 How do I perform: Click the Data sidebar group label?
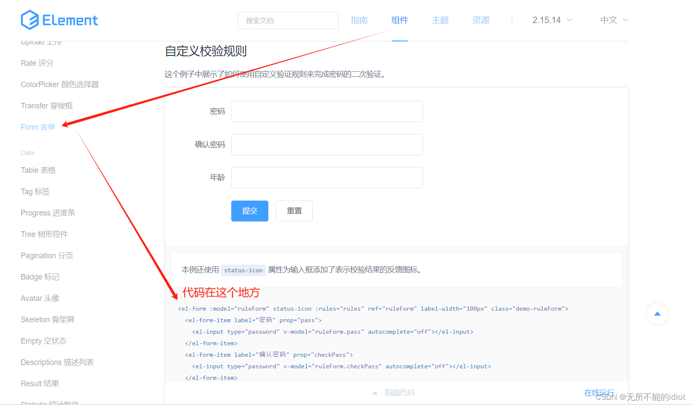point(27,153)
